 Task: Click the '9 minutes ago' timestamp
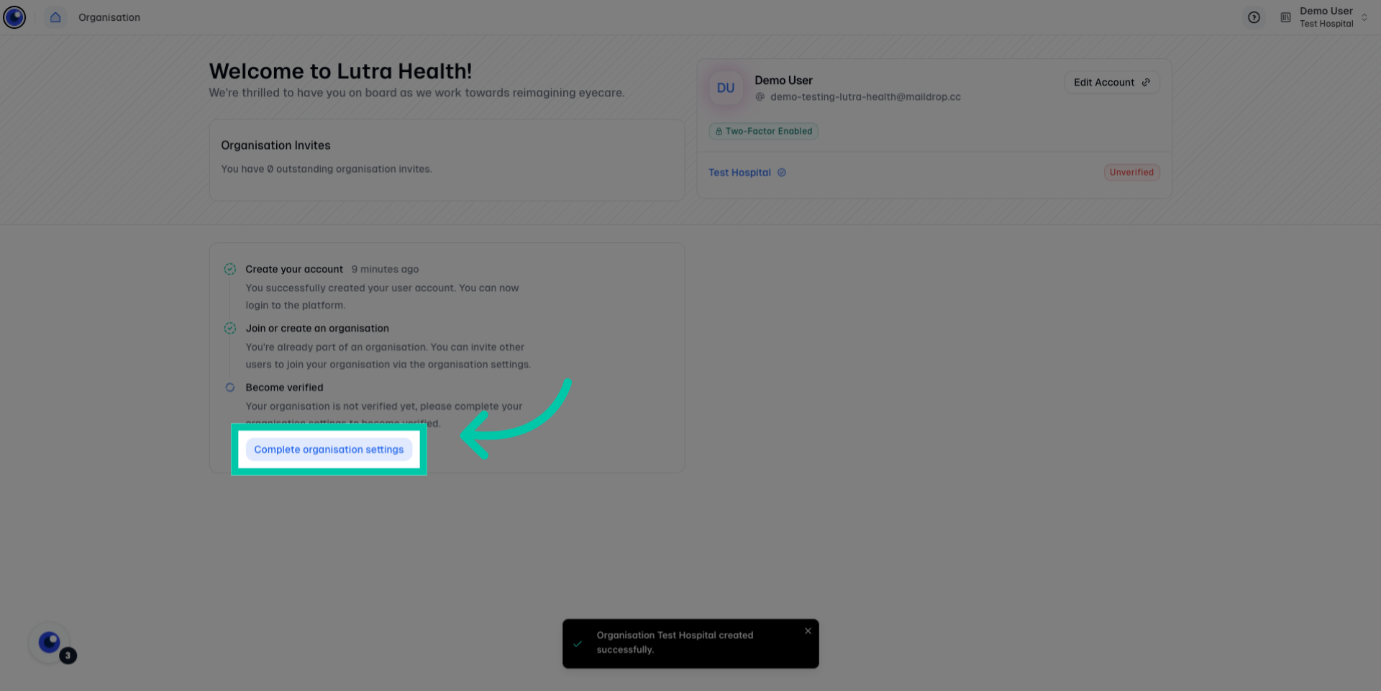pos(385,269)
